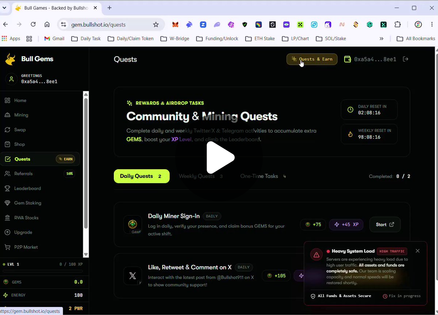Screen dimensions: 438x315
Task: Open All Bookmarks folder
Action: click(x=416, y=38)
